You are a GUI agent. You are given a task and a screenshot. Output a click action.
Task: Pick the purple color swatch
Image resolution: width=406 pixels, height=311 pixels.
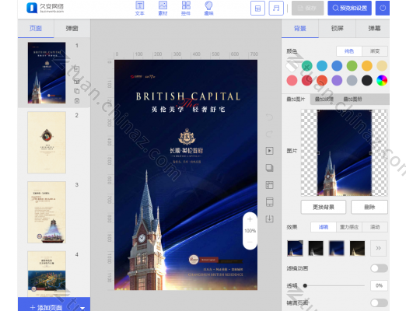point(337,81)
